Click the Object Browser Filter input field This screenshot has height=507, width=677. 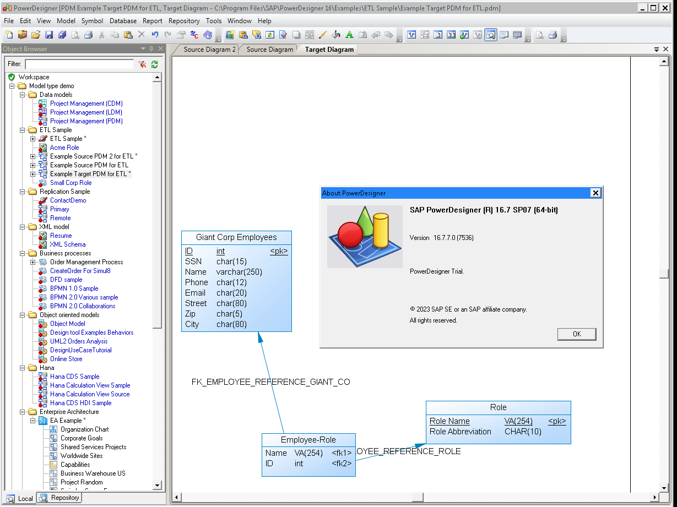pyautogui.click(x=79, y=64)
